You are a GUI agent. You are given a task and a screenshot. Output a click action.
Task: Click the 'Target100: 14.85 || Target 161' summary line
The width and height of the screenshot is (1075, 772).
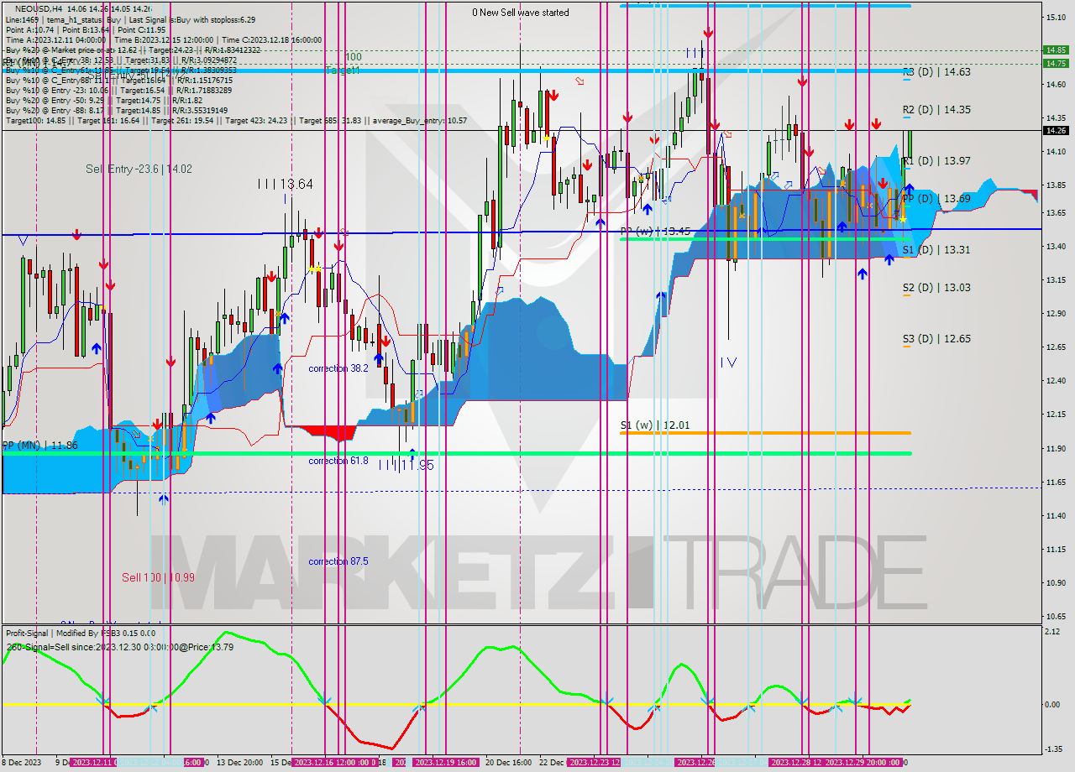pos(236,121)
